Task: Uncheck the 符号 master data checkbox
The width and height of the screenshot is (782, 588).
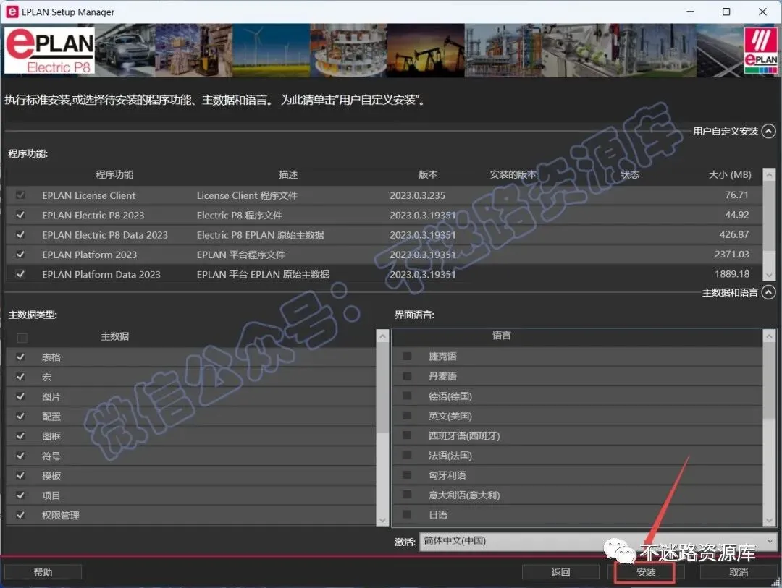Action: click(x=20, y=456)
